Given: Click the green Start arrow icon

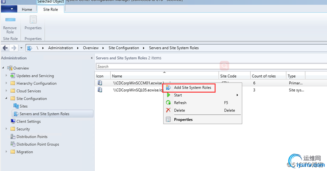Looking at the screenshot, I should [168, 95].
